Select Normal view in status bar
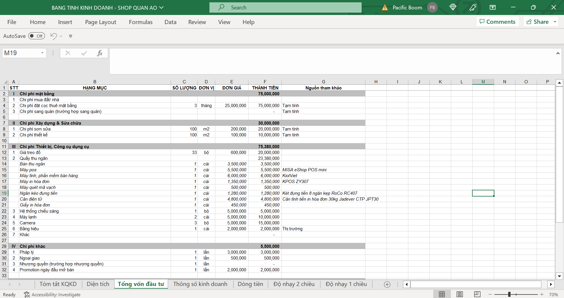This screenshot has width=564, height=298. [x=442, y=294]
